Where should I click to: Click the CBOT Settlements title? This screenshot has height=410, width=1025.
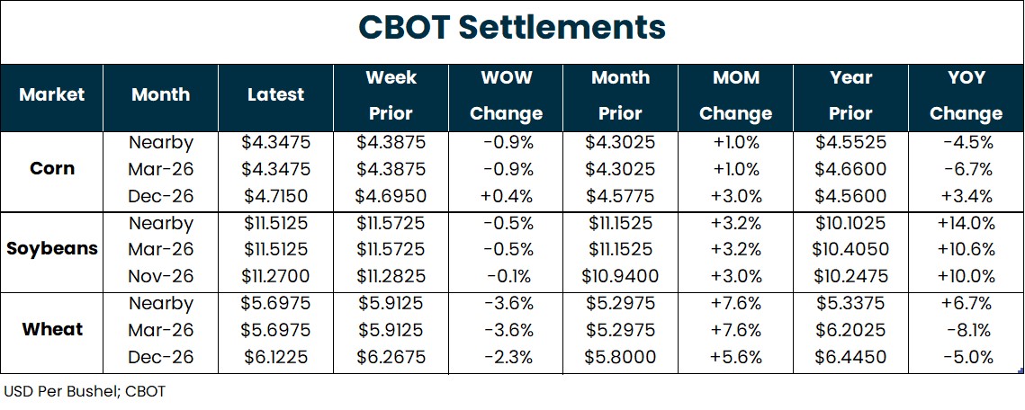(512, 28)
